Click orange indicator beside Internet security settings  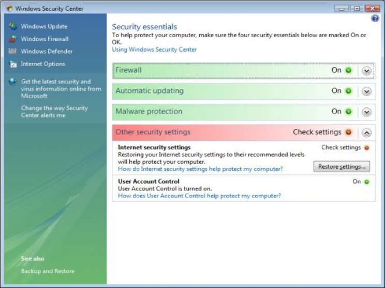point(366,148)
